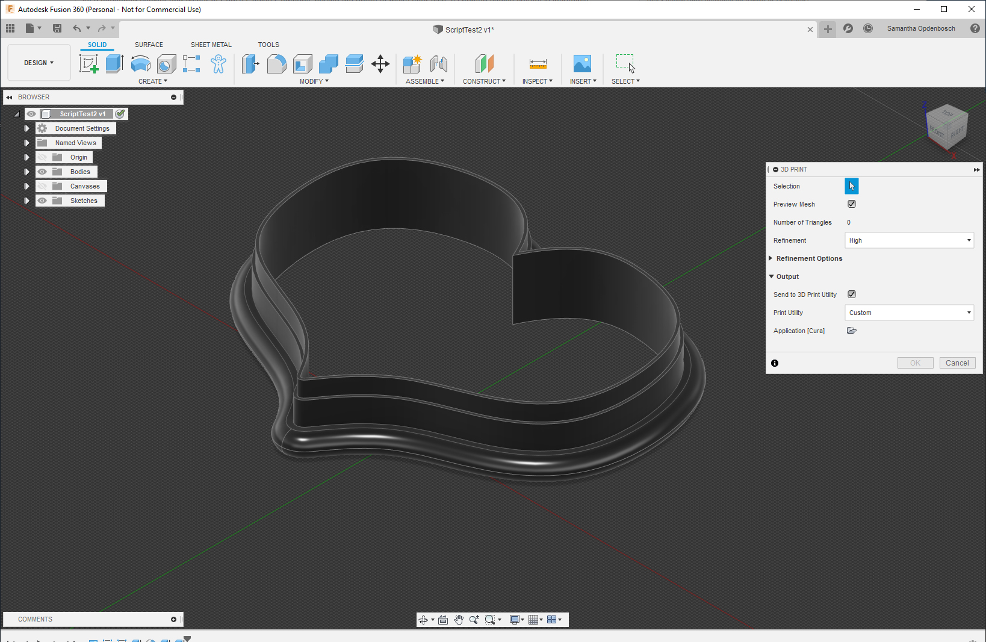Select the Move/Copy arrows tool

[380, 64]
